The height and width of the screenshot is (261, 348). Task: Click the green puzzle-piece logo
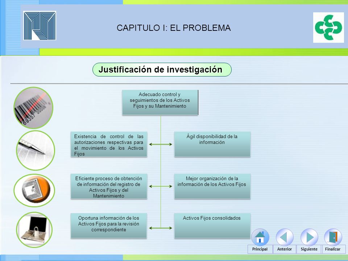328,27
